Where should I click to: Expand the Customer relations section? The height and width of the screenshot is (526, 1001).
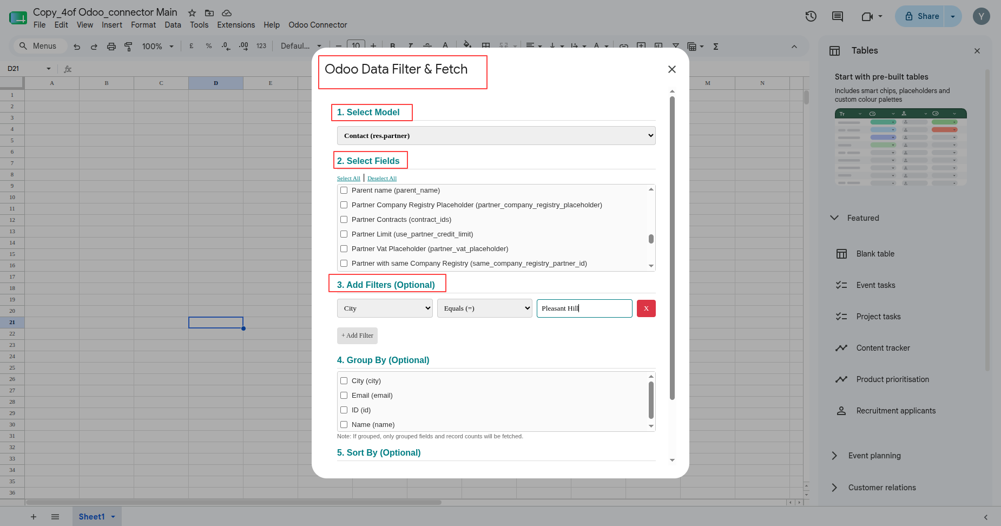(834, 488)
